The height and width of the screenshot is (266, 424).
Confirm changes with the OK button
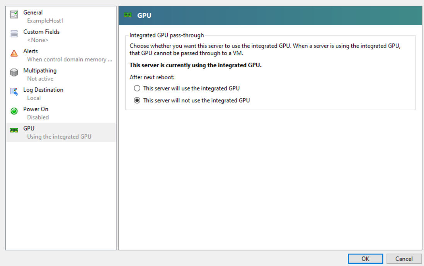(365, 259)
